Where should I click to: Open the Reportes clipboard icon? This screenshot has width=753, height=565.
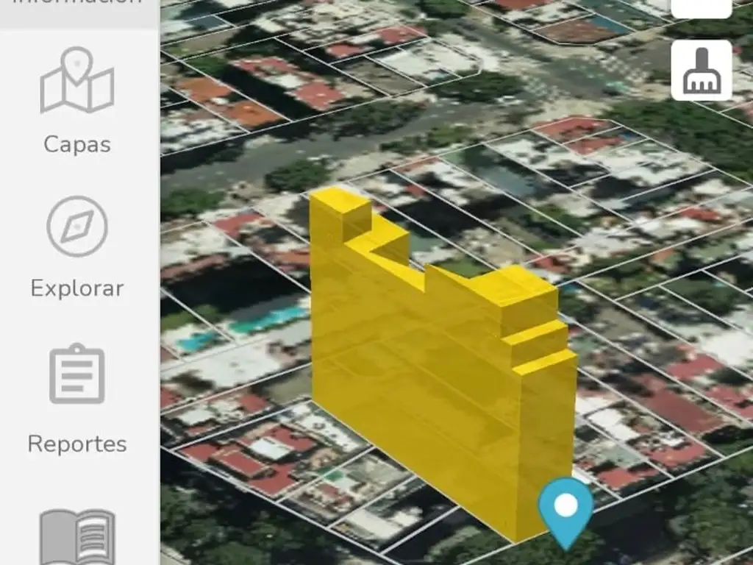(77, 374)
